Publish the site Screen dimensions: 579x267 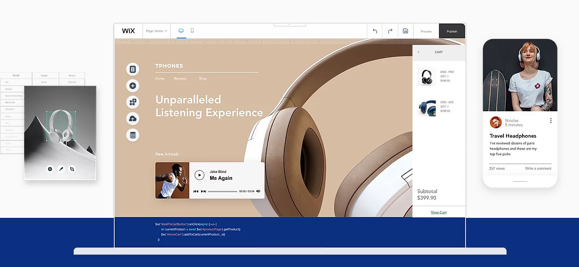coord(452,31)
